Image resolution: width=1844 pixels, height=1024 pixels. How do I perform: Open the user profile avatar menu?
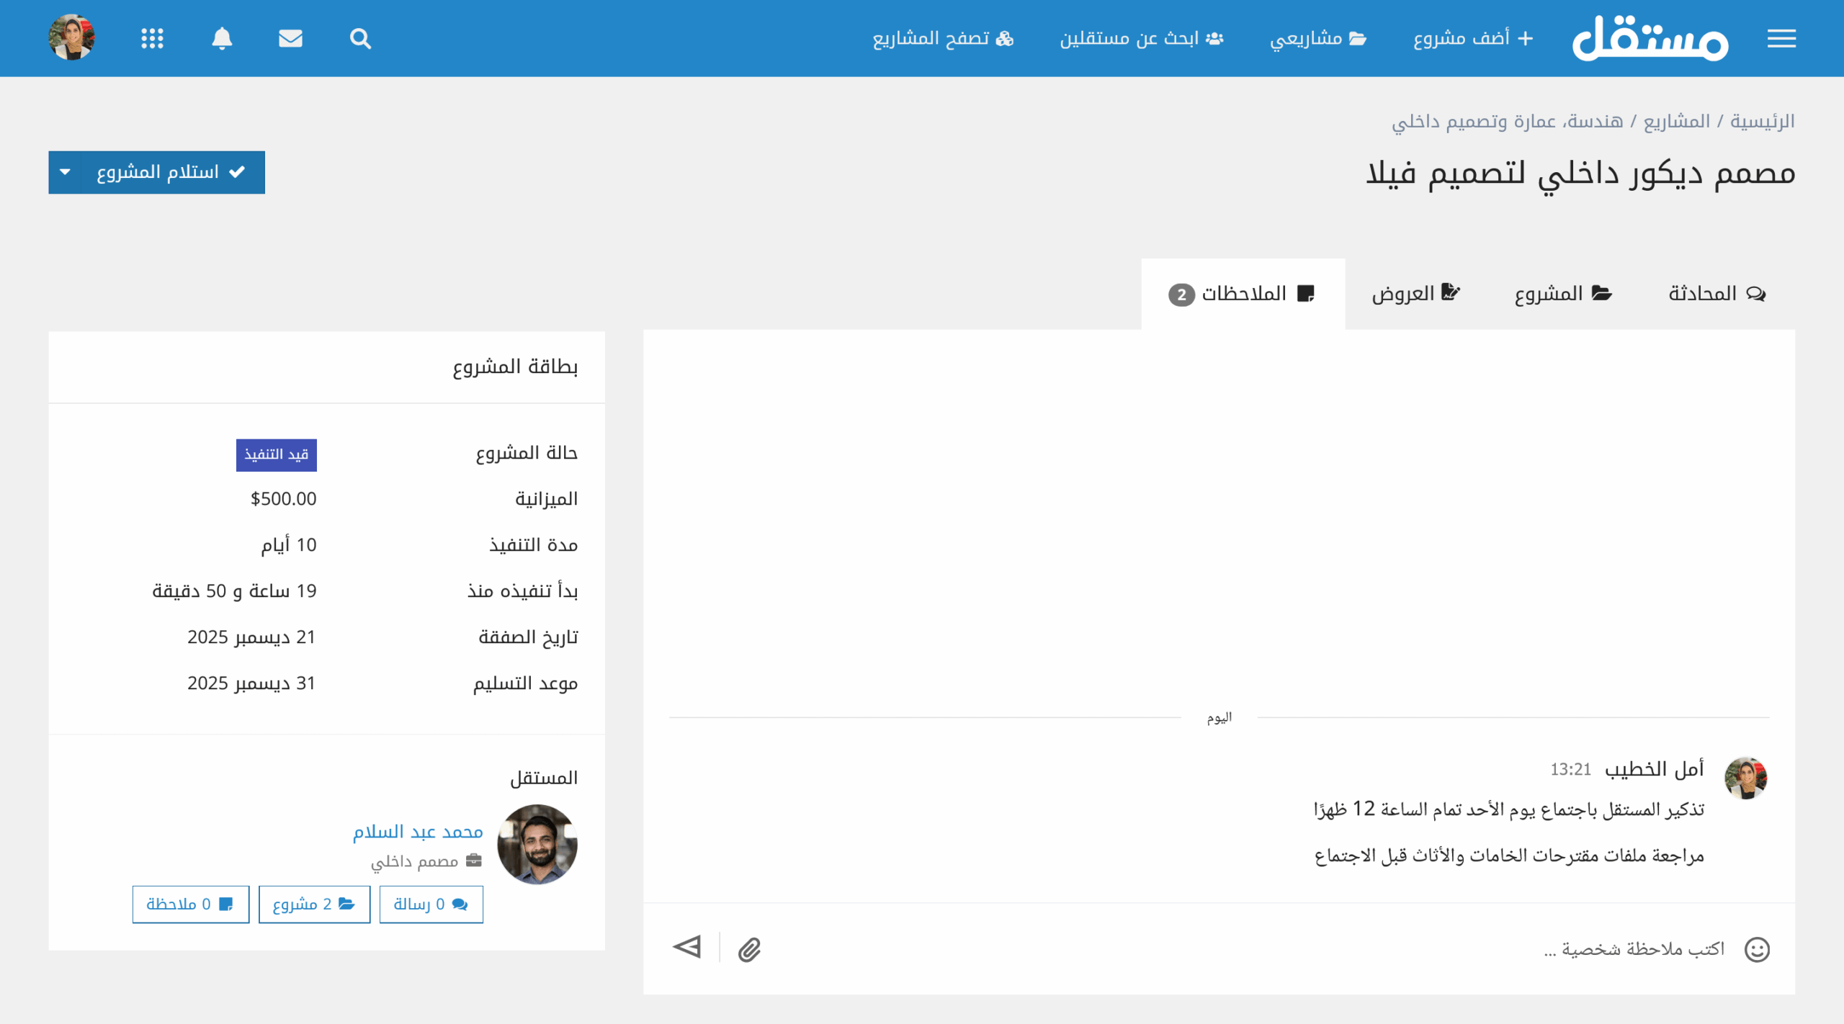point(71,37)
